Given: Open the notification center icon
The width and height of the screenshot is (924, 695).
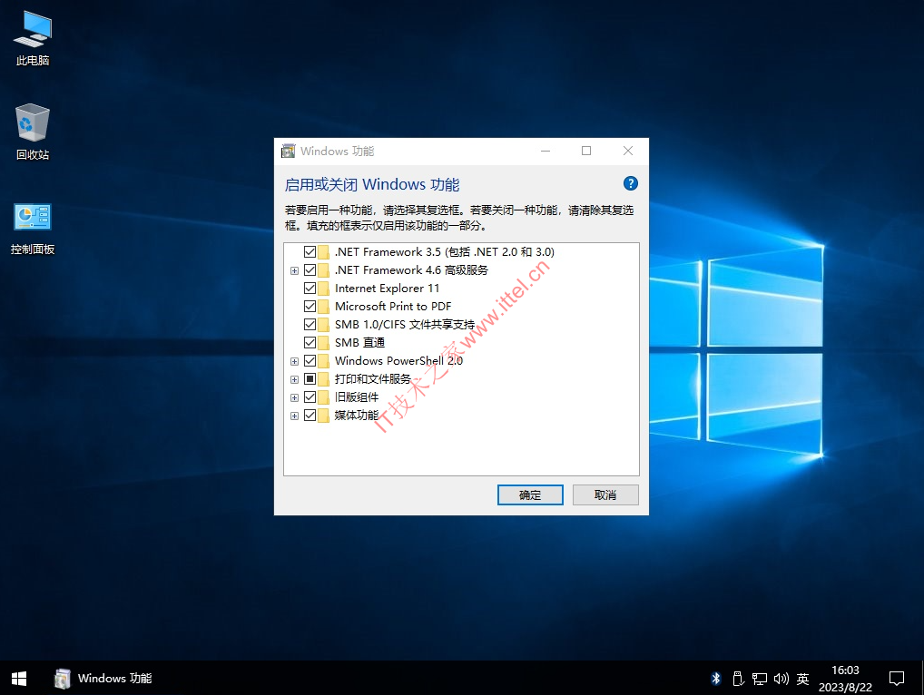Looking at the screenshot, I should 896,679.
